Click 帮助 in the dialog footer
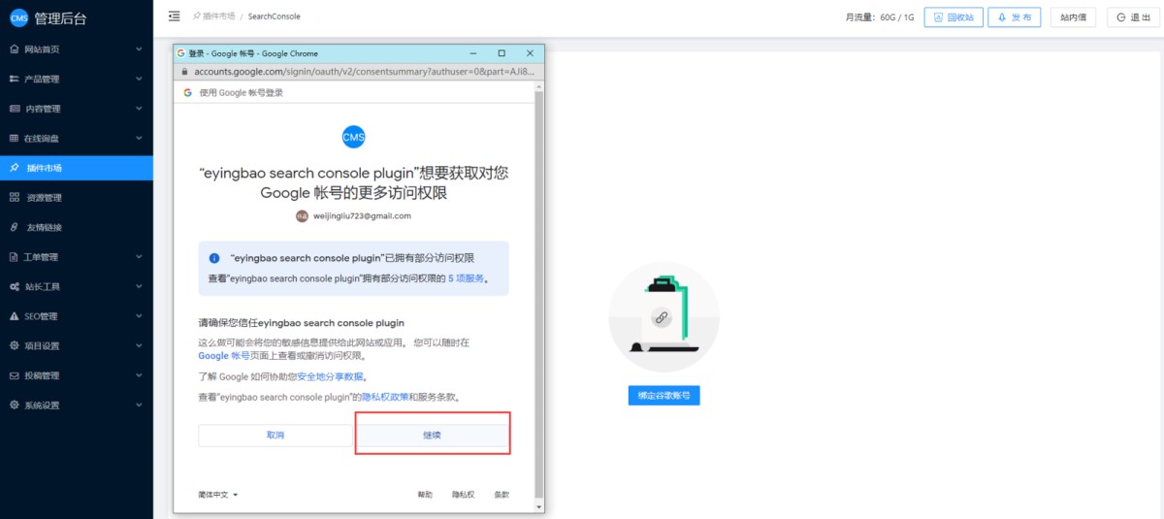1164x519 pixels. [x=425, y=495]
